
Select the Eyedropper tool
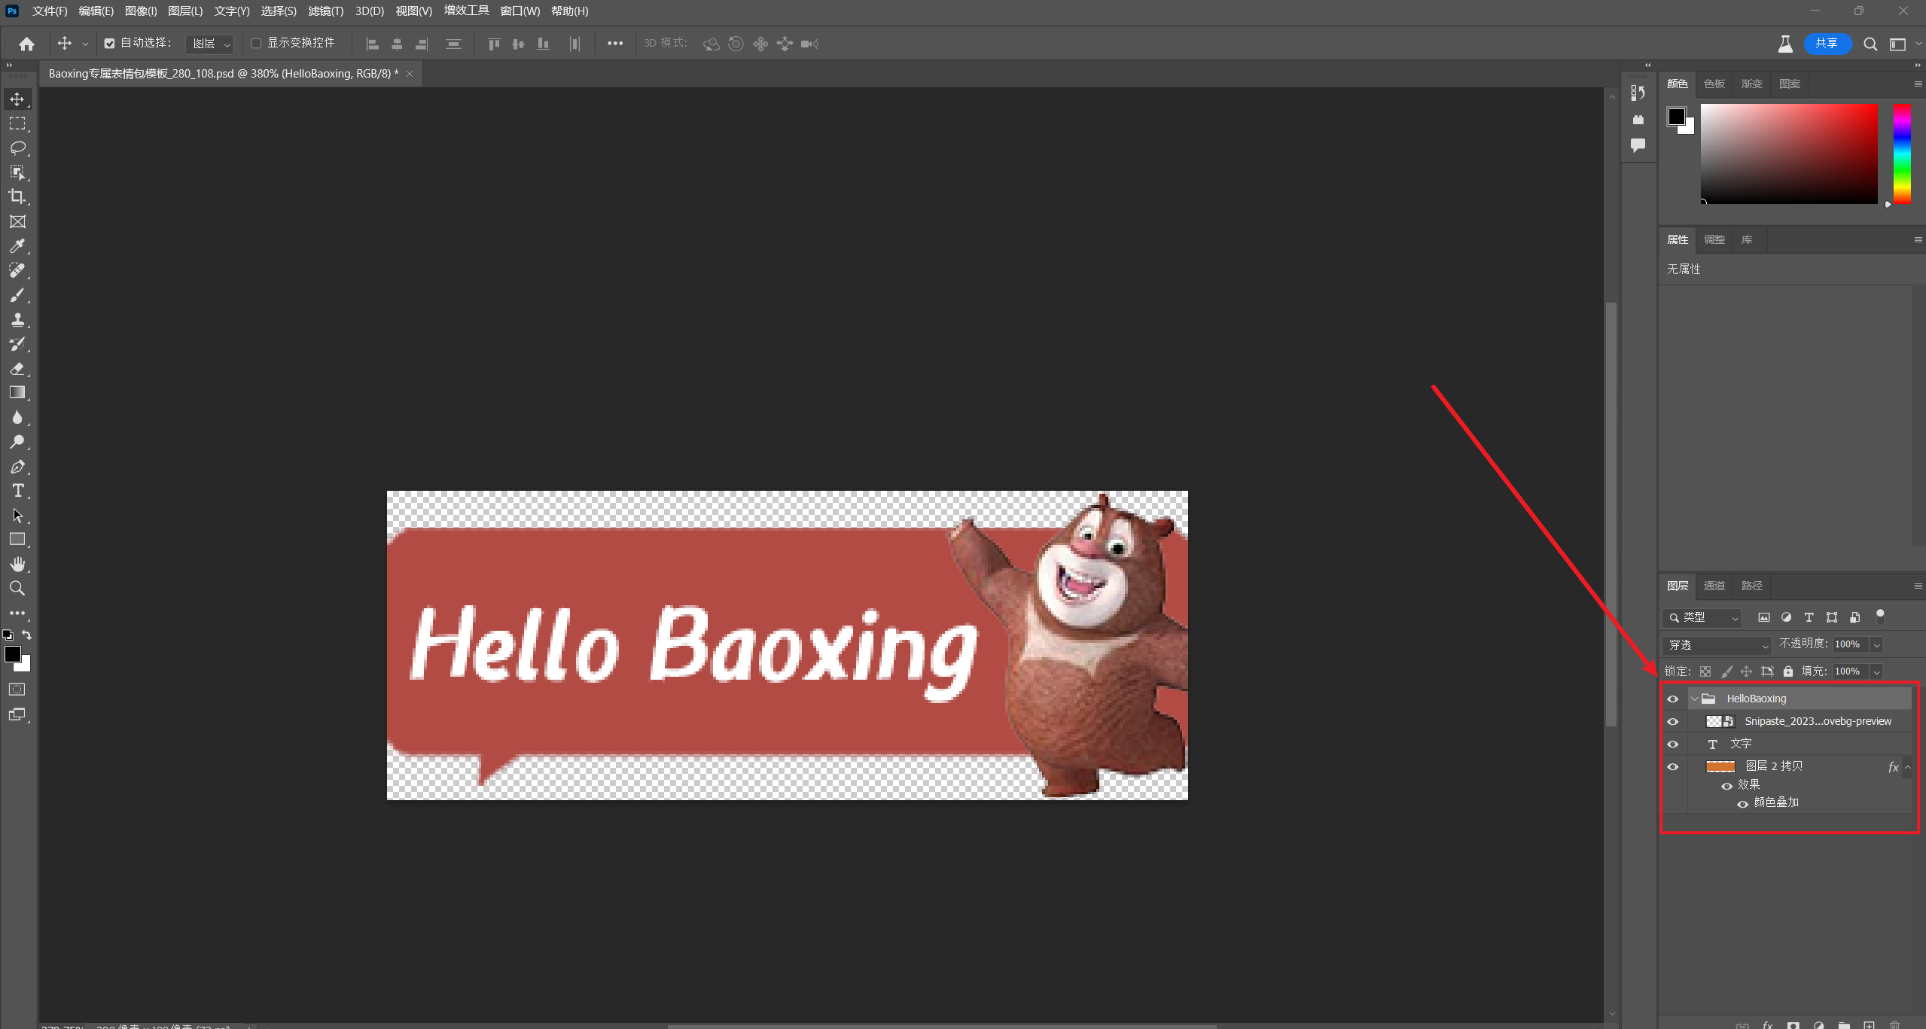pyautogui.click(x=17, y=246)
